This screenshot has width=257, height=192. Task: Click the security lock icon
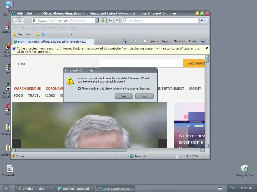pos(103,20)
